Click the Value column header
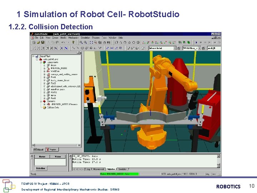The height and width of the screenshot is (193, 257). pos(58,157)
